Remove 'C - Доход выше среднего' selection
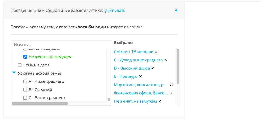271x119 pixels. click(166, 60)
